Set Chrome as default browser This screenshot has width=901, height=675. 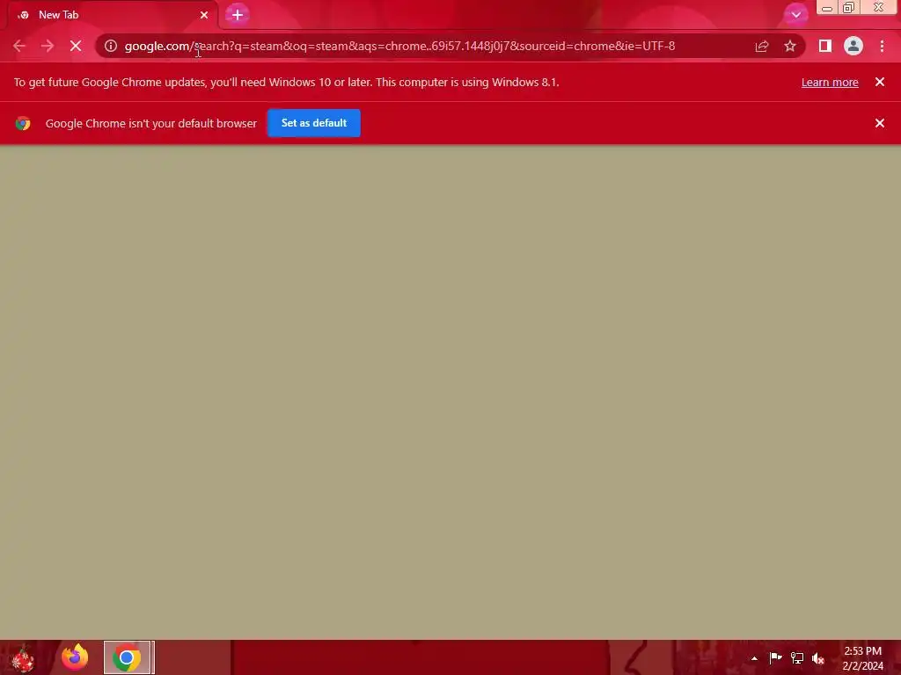click(x=314, y=123)
